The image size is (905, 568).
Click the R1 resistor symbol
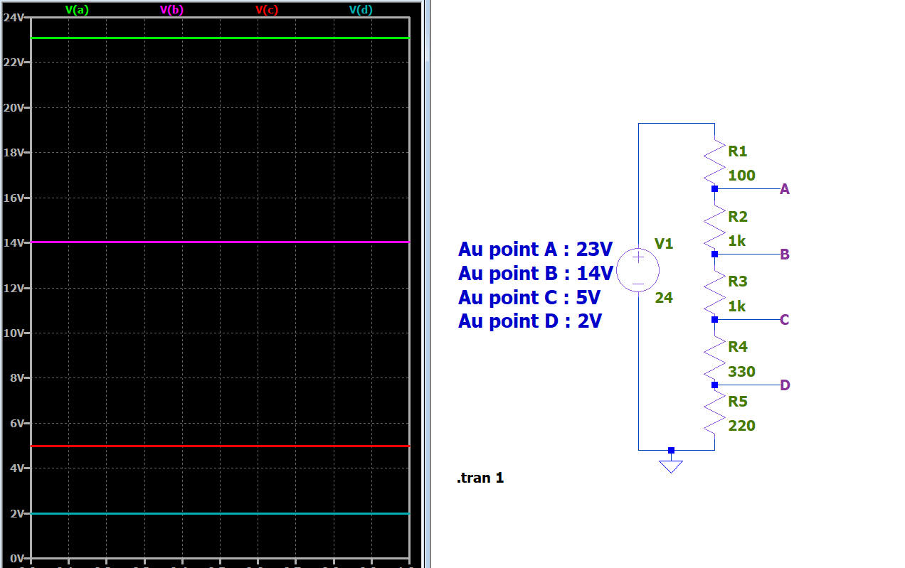[x=714, y=161]
